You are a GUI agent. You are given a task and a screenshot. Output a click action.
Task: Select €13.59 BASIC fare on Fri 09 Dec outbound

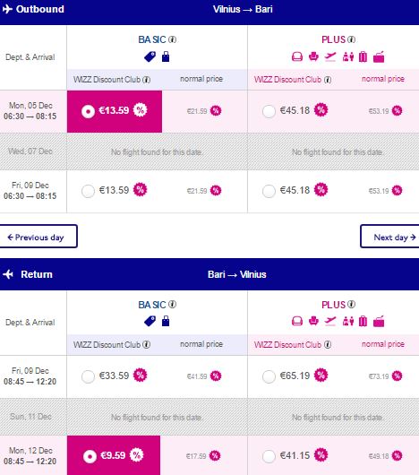(x=88, y=191)
